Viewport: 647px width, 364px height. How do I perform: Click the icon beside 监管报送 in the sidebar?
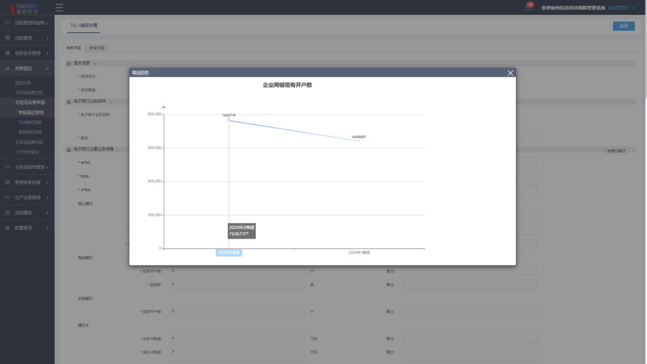point(8,68)
